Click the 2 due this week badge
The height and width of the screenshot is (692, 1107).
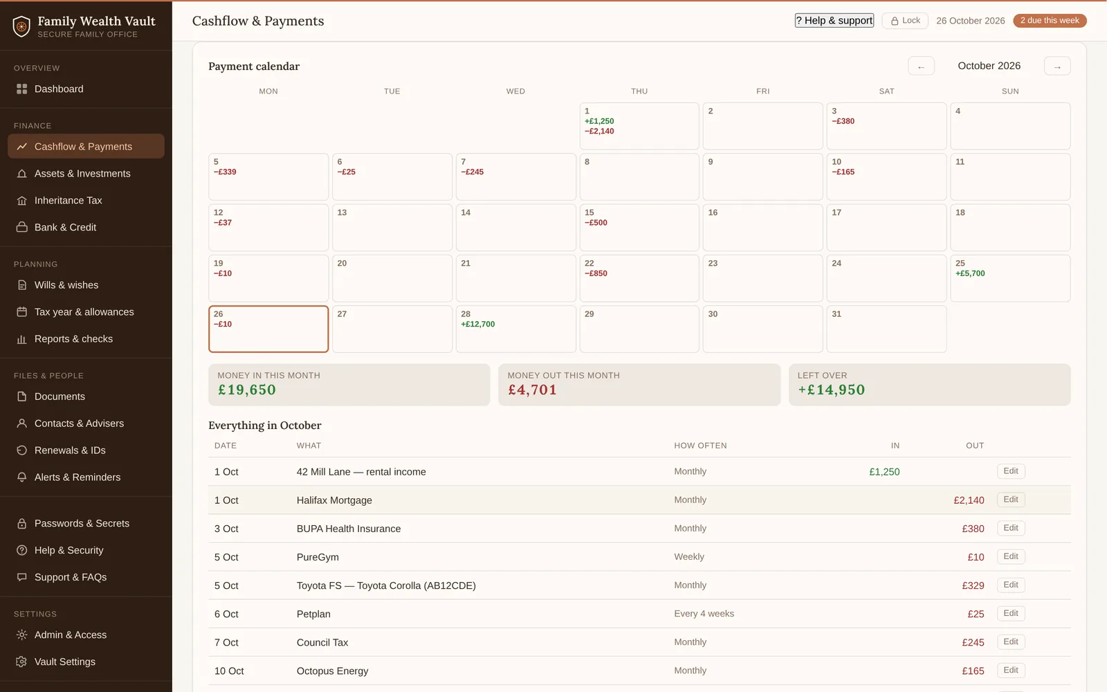pos(1050,21)
